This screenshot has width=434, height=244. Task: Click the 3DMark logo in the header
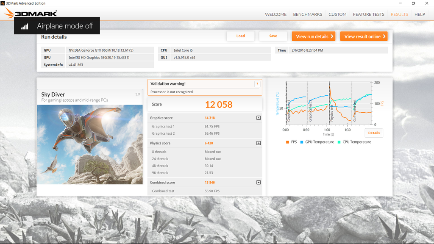click(31, 13)
